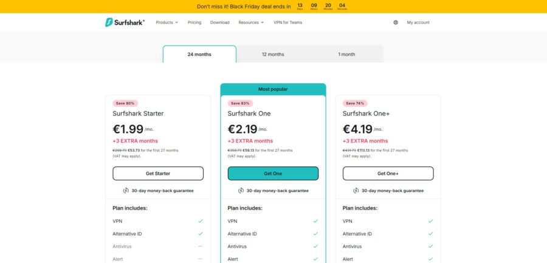Click the Get Starter button

[158, 173]
